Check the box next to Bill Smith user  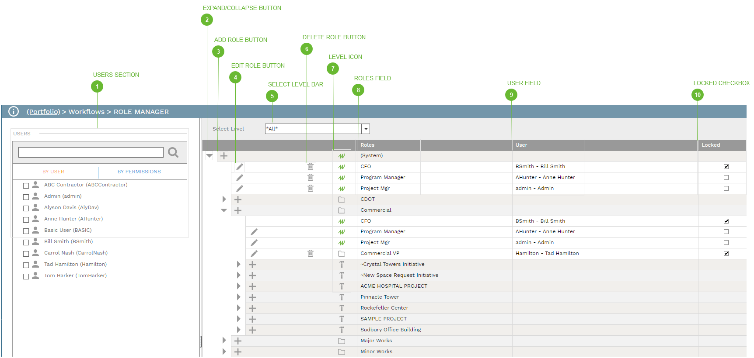pyautogui.click(x=26, y=242)
